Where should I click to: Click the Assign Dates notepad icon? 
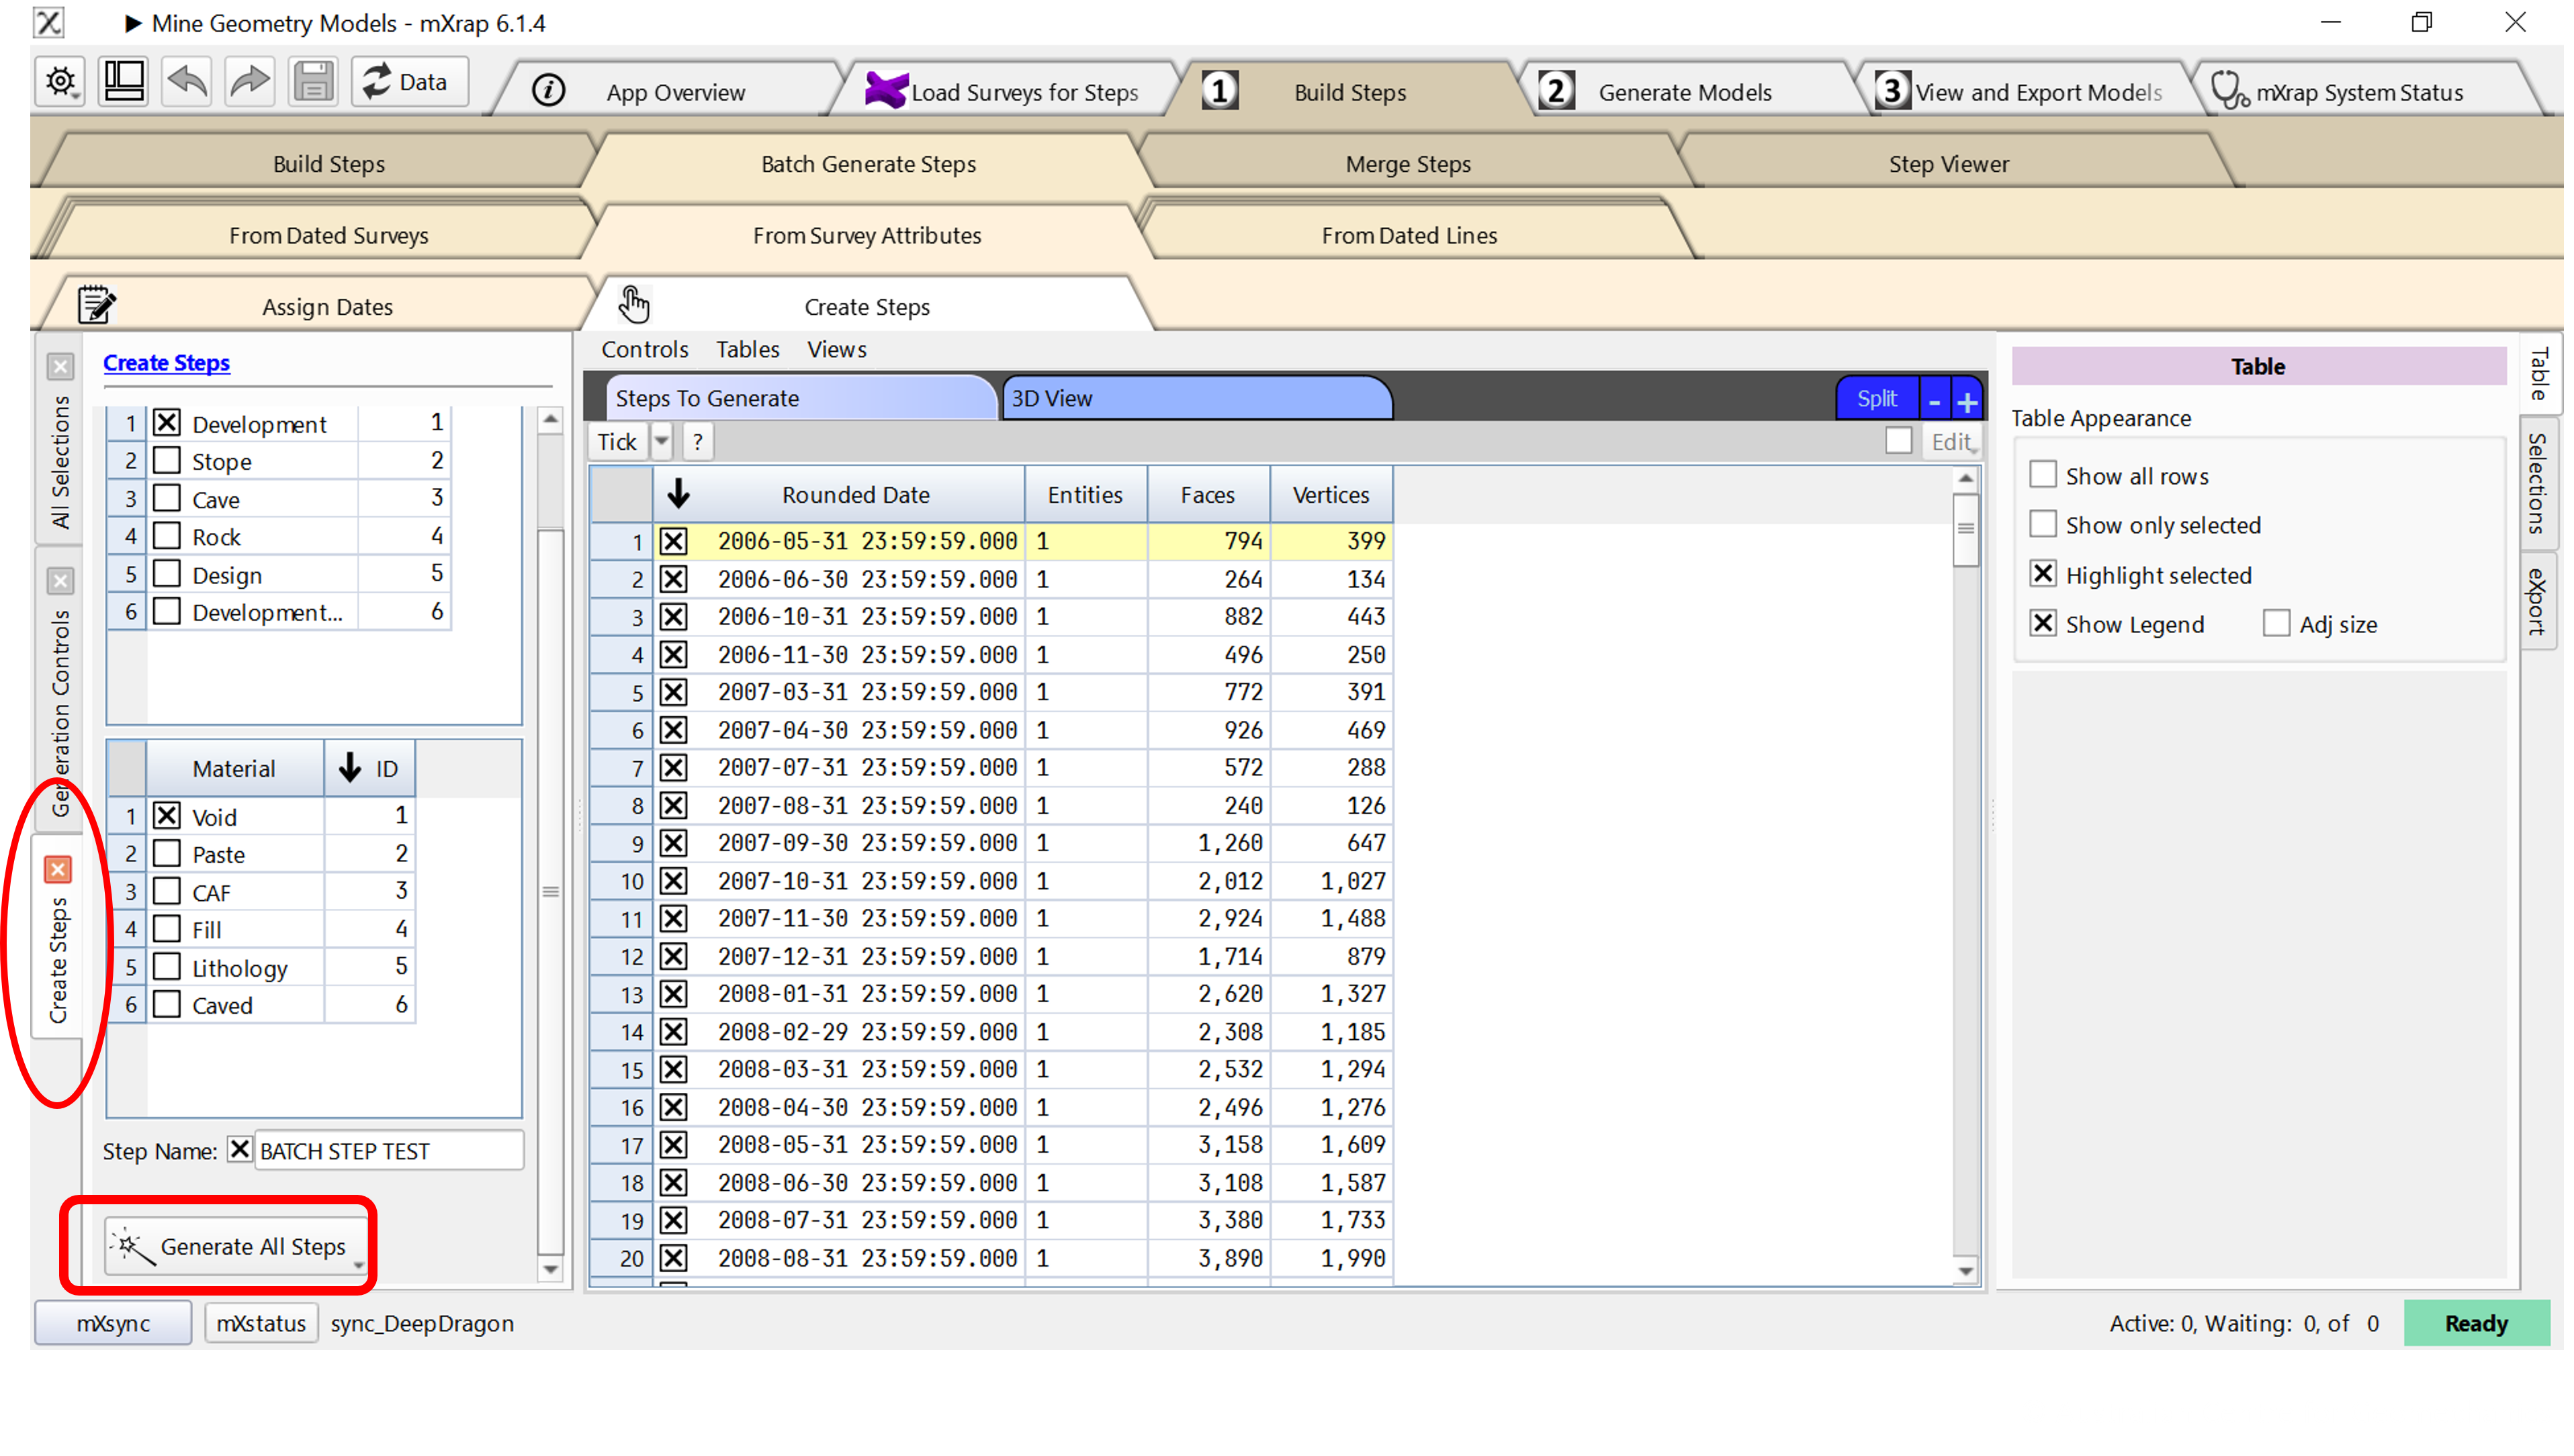pos(96,305)
